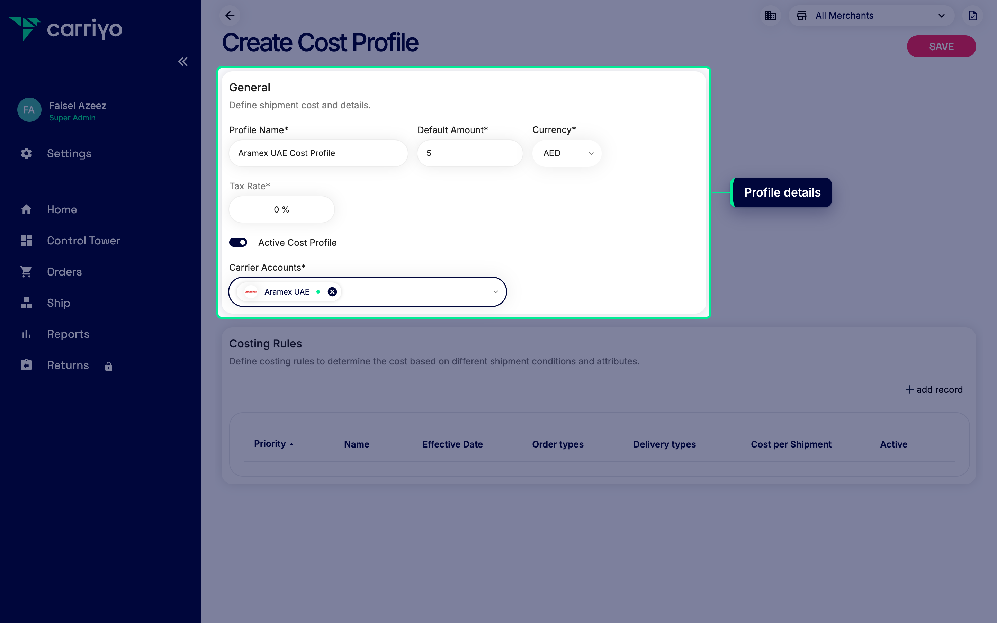Click the document check icon at top right
Viewport: 997px width, 623px height.
pyautogui.click(x=973, y=16)
